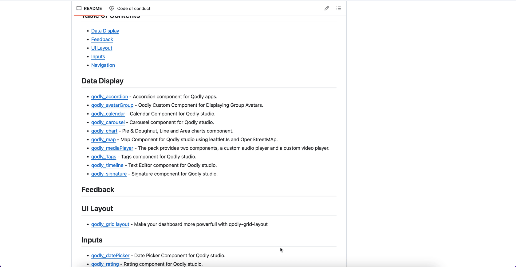Open the qodly_mediaPlayer link
This screenshot has width=516, height=267.
tap(112, 148)
